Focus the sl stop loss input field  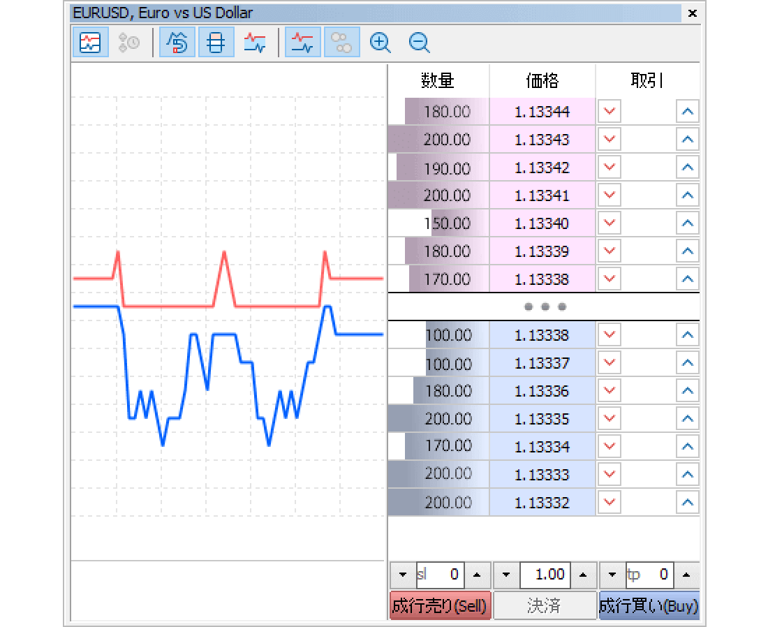click(440, 575)
